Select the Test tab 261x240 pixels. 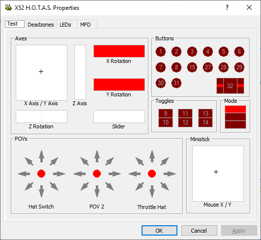point(15,24)
